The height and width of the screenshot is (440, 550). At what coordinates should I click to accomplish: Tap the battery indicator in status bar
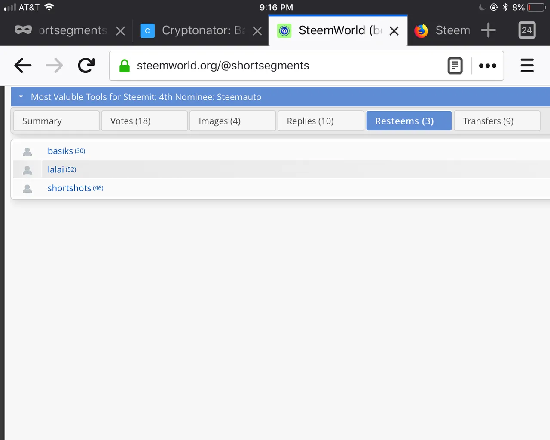[x=537, y=7]
